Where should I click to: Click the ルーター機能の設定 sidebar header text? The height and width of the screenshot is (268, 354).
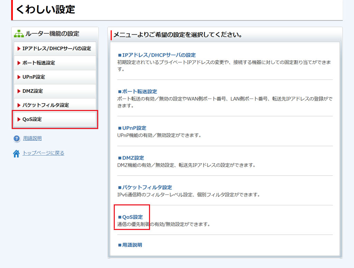52,34
